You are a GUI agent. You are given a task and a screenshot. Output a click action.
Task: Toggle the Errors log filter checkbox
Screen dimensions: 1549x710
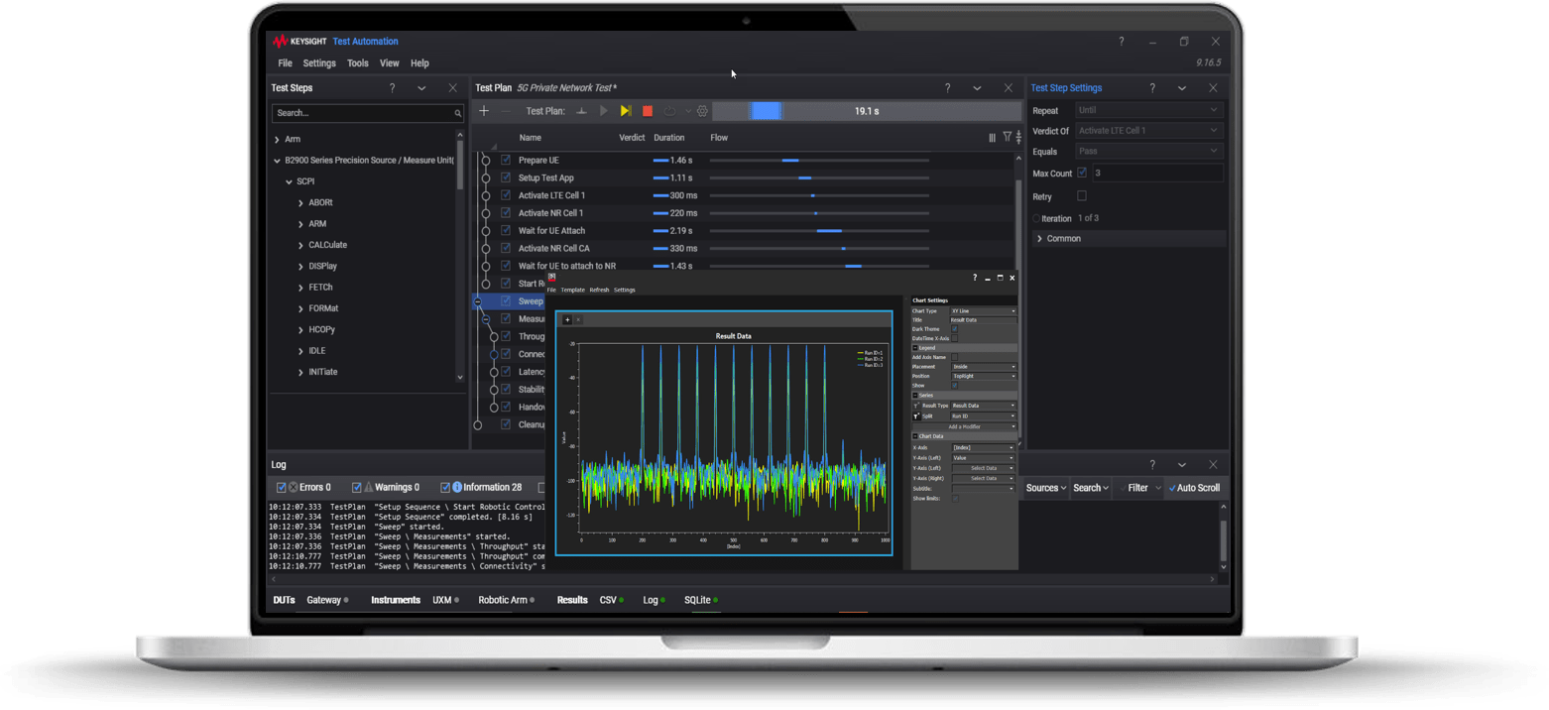point(281,487)
